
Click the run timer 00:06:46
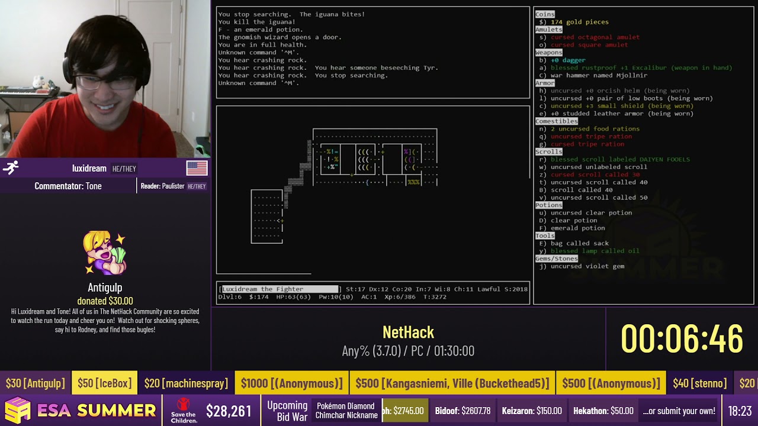[682, 338]
